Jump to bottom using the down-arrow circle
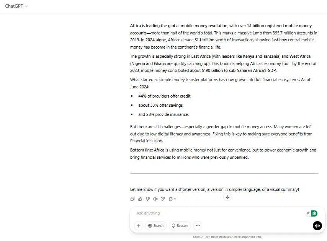Viewport: 327px width, 241px height. 227,197
